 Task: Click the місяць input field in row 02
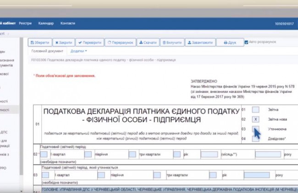pyautogui.click(x=209, y=154)
